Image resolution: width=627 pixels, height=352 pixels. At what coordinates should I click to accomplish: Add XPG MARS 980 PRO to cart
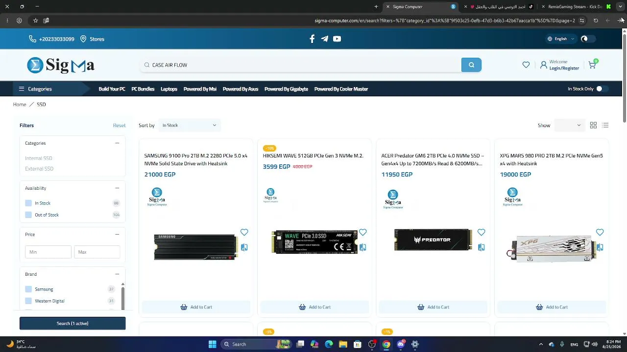click(x=552, y=307)
